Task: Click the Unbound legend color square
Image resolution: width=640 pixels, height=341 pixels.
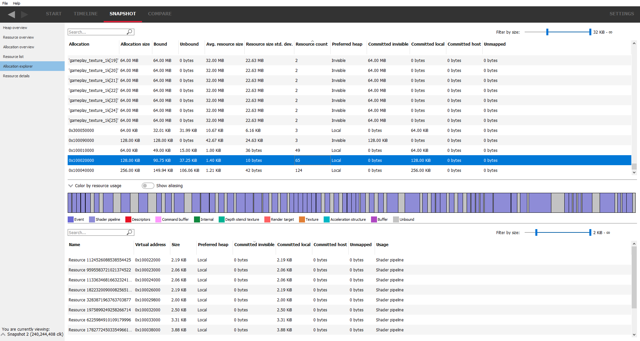Action: [x=396, y=219]
